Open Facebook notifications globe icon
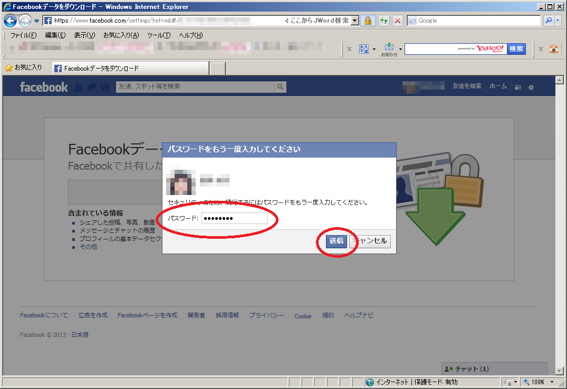The height and width of the screenshot is (389, 567). tap(105, 87)
